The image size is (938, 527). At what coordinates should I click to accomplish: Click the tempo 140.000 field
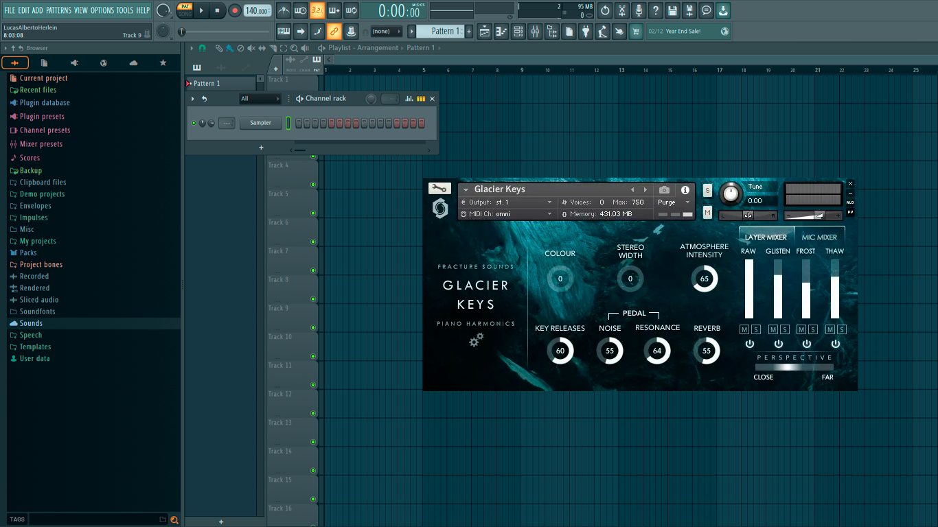258,10
